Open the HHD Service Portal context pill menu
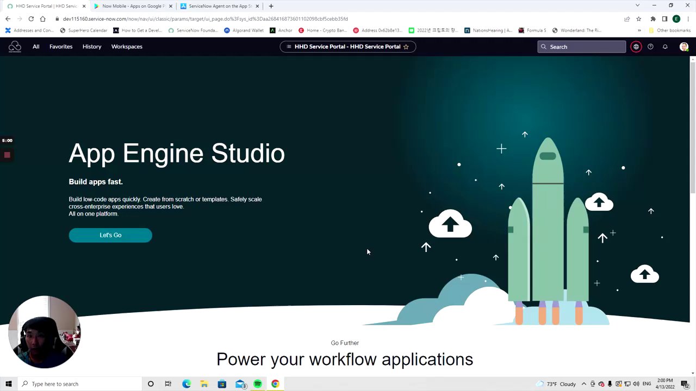The height and width of the screenshot is (391, 696). click(x=347, y=47)
